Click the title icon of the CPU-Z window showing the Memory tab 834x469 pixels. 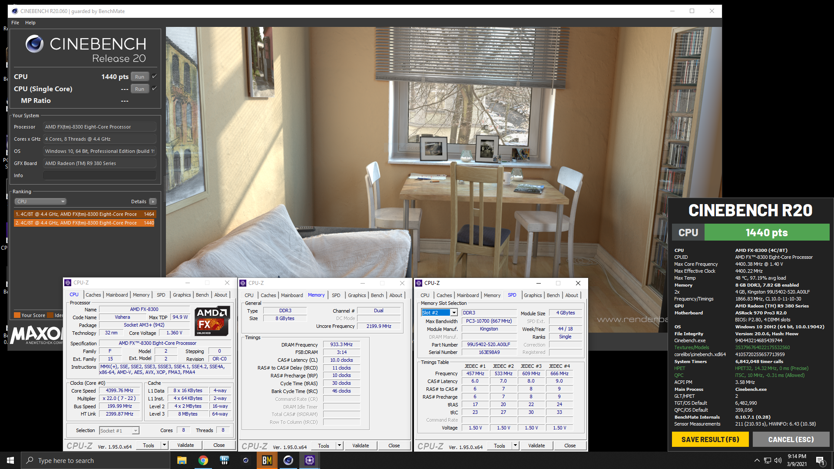point(243,283)
